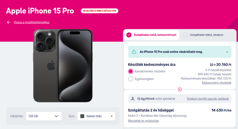
Task: Click the red X out-of-stock badge
Action: [100, 11]
